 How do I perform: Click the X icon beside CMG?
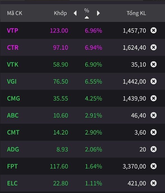[x=153, y=98]
